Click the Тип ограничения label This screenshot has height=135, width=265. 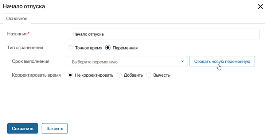tap(25, 48)
